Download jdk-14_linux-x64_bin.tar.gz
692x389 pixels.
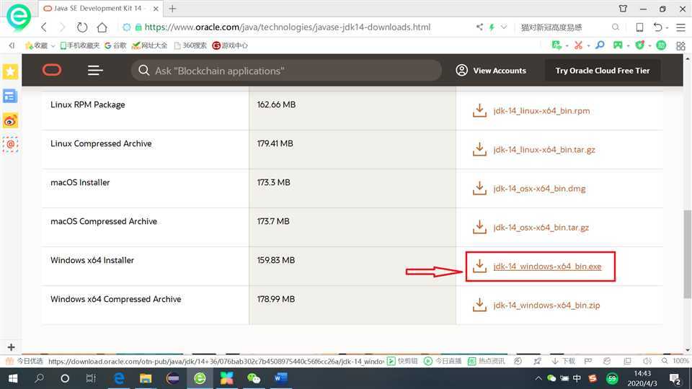pos(544,150)
